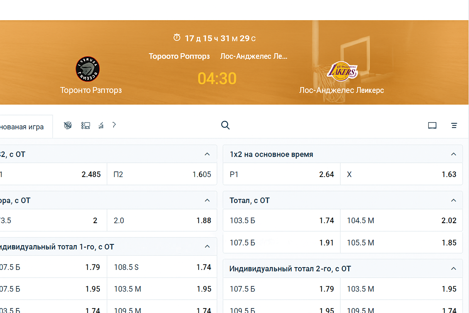Pick the 103.5 Б total at 1.74
Viewport: 469px width, 313px height.
tap(282, 220)
